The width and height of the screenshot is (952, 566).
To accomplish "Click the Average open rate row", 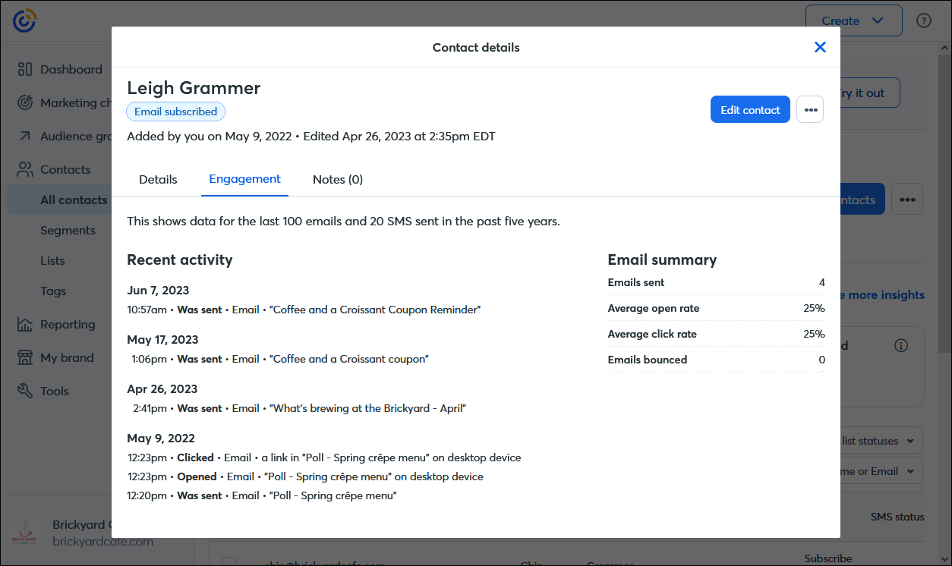I will tap(716, 308).
